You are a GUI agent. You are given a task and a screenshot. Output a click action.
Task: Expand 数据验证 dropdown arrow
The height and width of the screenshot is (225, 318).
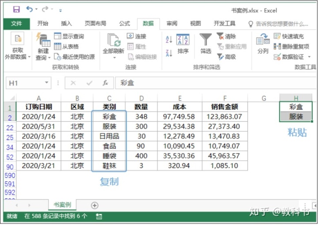309,57
